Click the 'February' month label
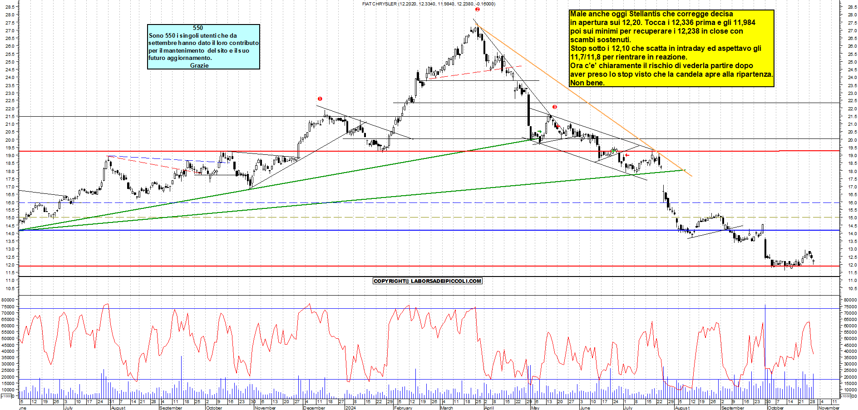The height and width of the screenshot is (410, 858). pos(403,408)
